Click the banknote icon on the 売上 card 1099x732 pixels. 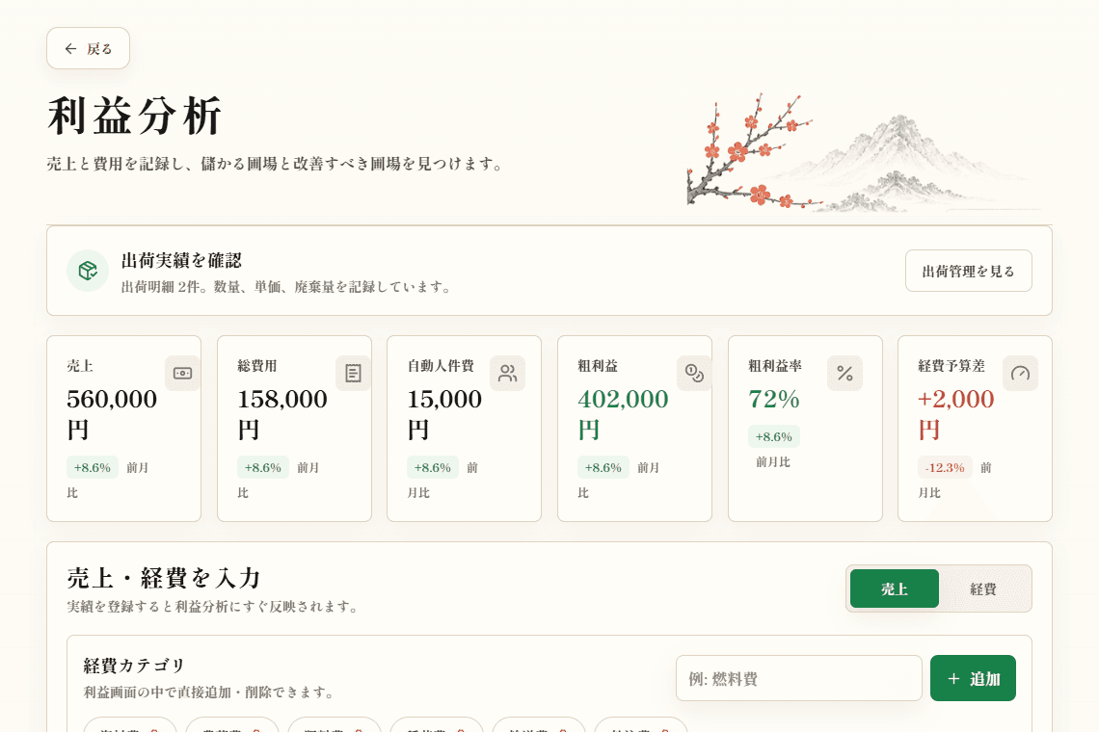(x=182, y=374)
